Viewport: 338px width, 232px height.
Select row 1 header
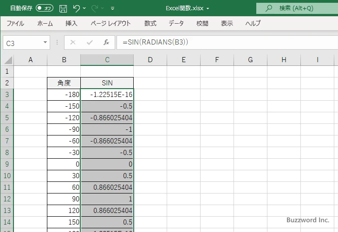point(7,71)
